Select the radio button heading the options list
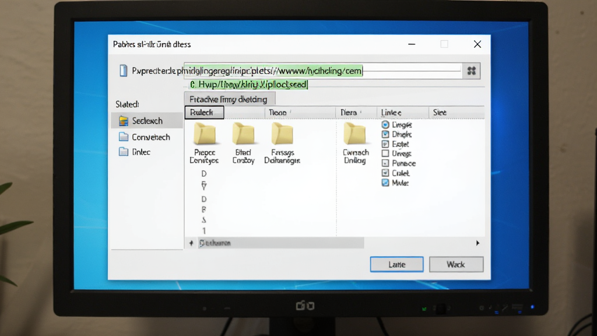The width and height of the screenshot is (597, 336). coord(385,125)
